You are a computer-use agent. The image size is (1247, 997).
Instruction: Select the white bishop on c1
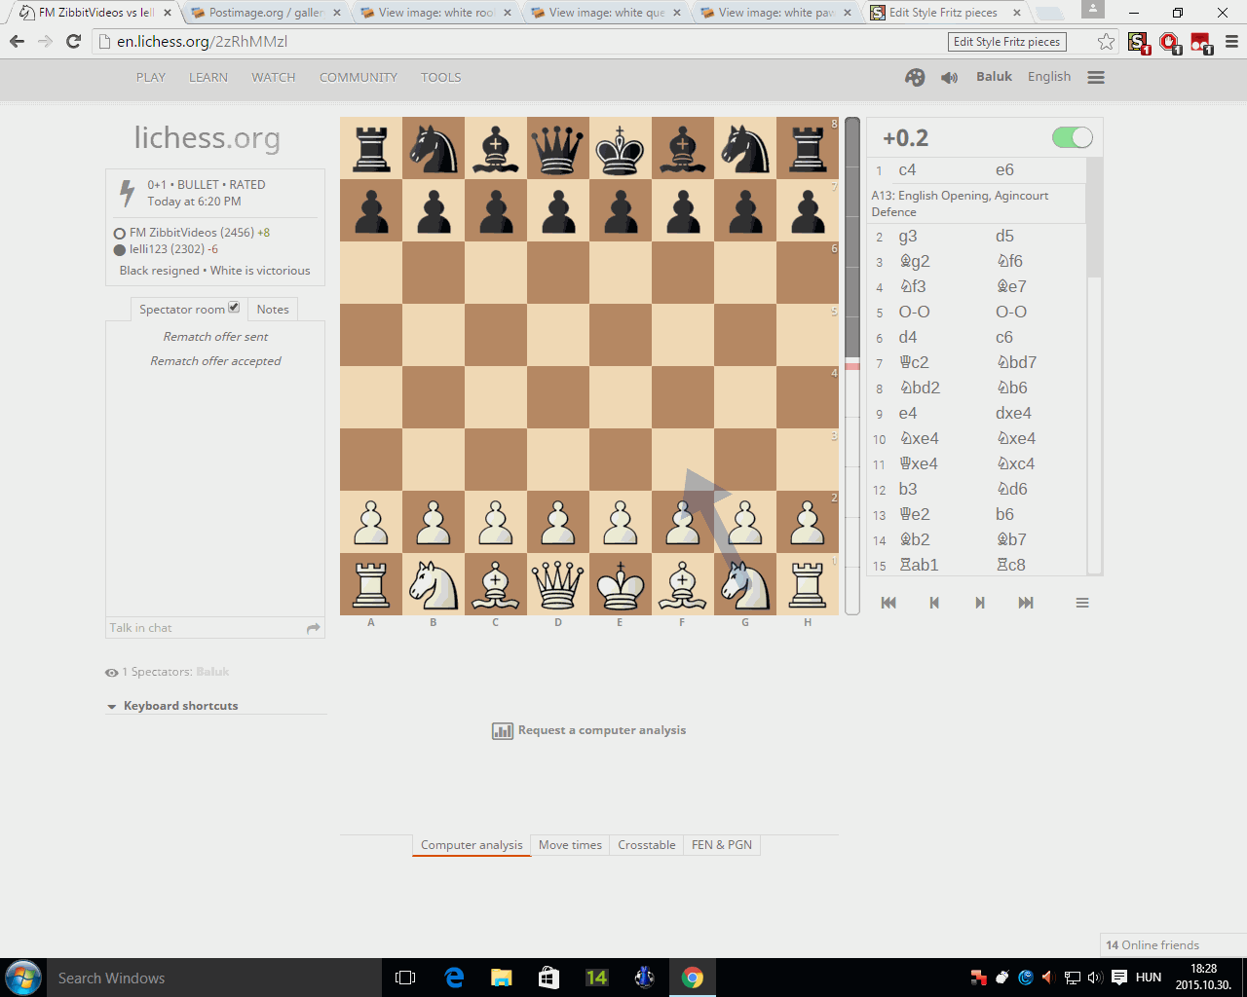coord(496,585)
